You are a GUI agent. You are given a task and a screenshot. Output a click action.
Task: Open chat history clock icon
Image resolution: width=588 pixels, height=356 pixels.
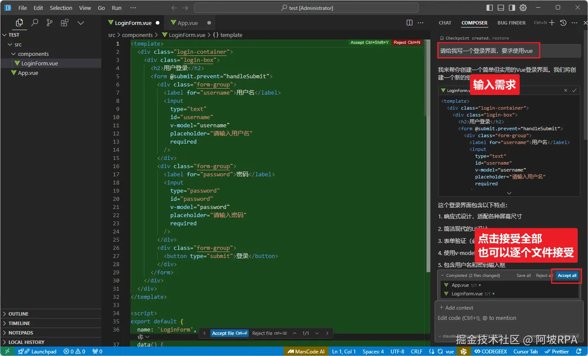pos(563,23)
